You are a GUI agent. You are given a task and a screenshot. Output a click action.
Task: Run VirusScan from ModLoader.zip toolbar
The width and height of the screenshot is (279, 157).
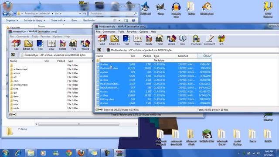tap(196, 40)
